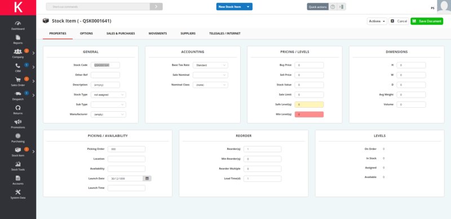451x219 pixels.
Task: Click the Lead Time(d) field
Action: 263,179
